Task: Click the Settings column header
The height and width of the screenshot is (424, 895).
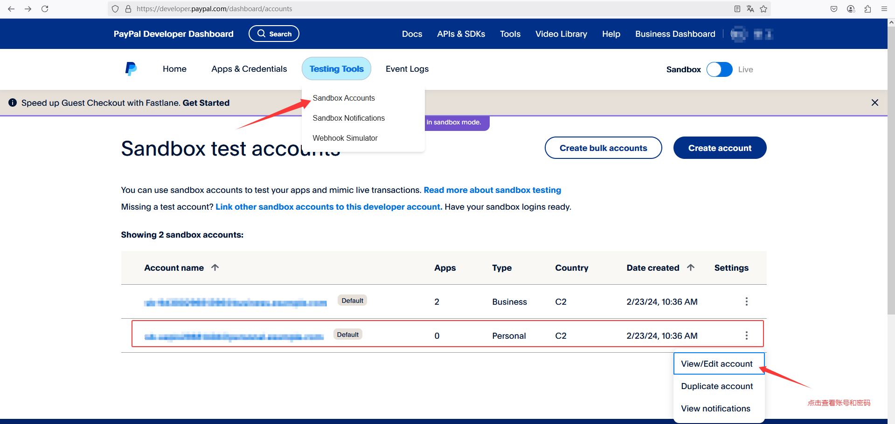Action: (x=731, y=268)
